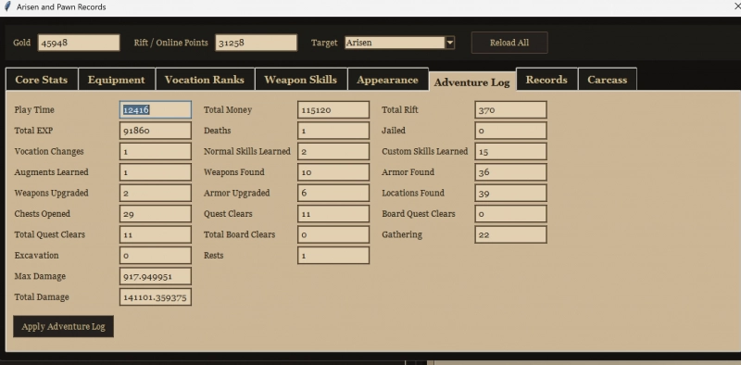This screenshot has width=741, height=365.
Task: Focus the Total Damage field
Action: pyautogui.click(x=156, y=297)
